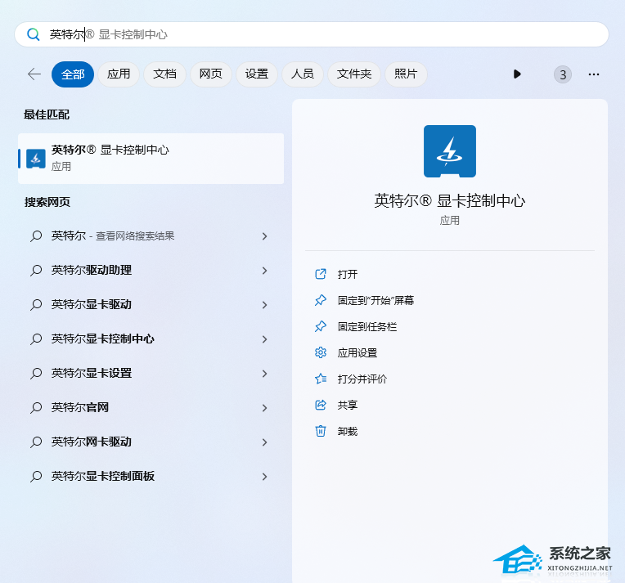Select suggestion 英特尔网卡驱动
625x583 pixels.
pos(151,442)
